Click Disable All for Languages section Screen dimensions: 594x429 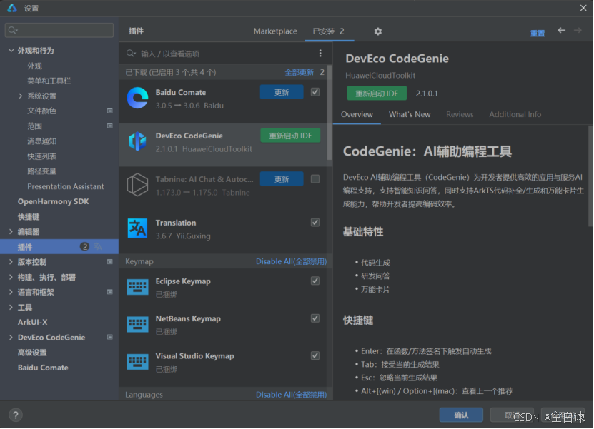pos(291,395)
